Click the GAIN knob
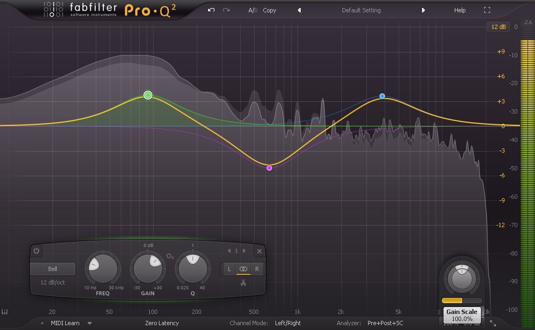 [148, 268]
